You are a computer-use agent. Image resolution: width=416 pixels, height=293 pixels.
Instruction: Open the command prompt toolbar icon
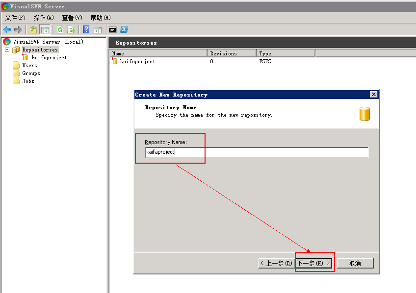[113, 30]
